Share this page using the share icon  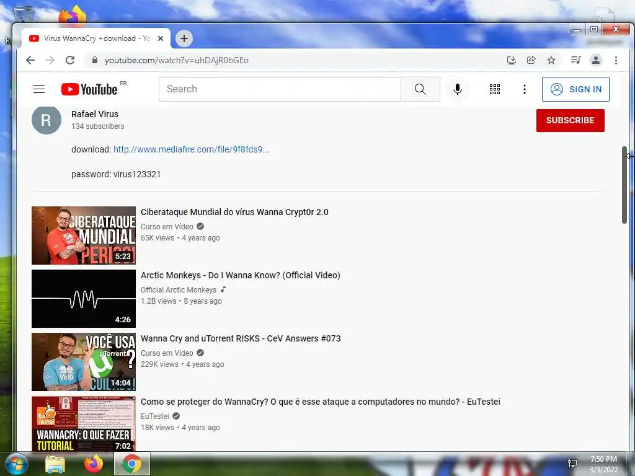click(531, 60)
